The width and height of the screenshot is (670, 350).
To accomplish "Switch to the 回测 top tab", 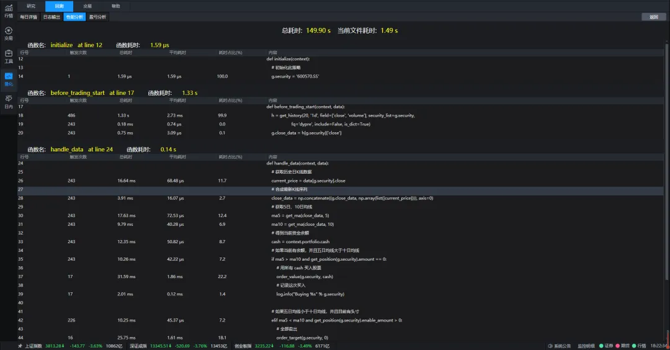I will pyautogui.click(x=60, y=6).
